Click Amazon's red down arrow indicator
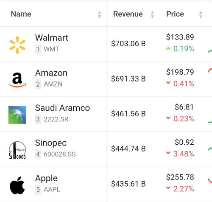The height and width of the screenshot is (202, 212). 168,83
